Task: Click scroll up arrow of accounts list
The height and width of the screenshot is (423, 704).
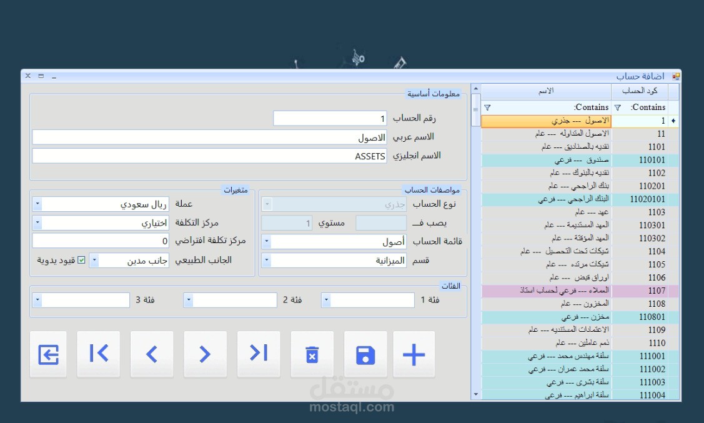Action: point(476,89)
